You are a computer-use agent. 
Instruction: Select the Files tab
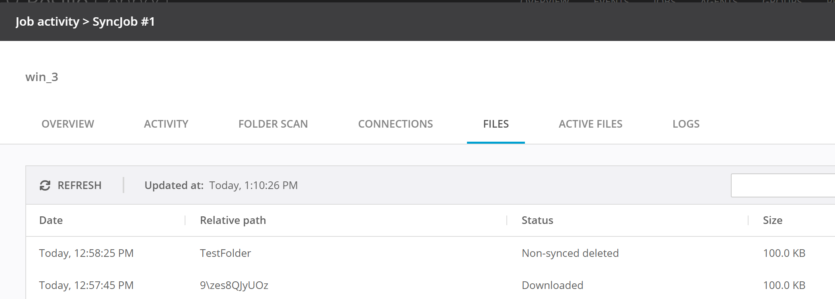click(x=496, y=124)
